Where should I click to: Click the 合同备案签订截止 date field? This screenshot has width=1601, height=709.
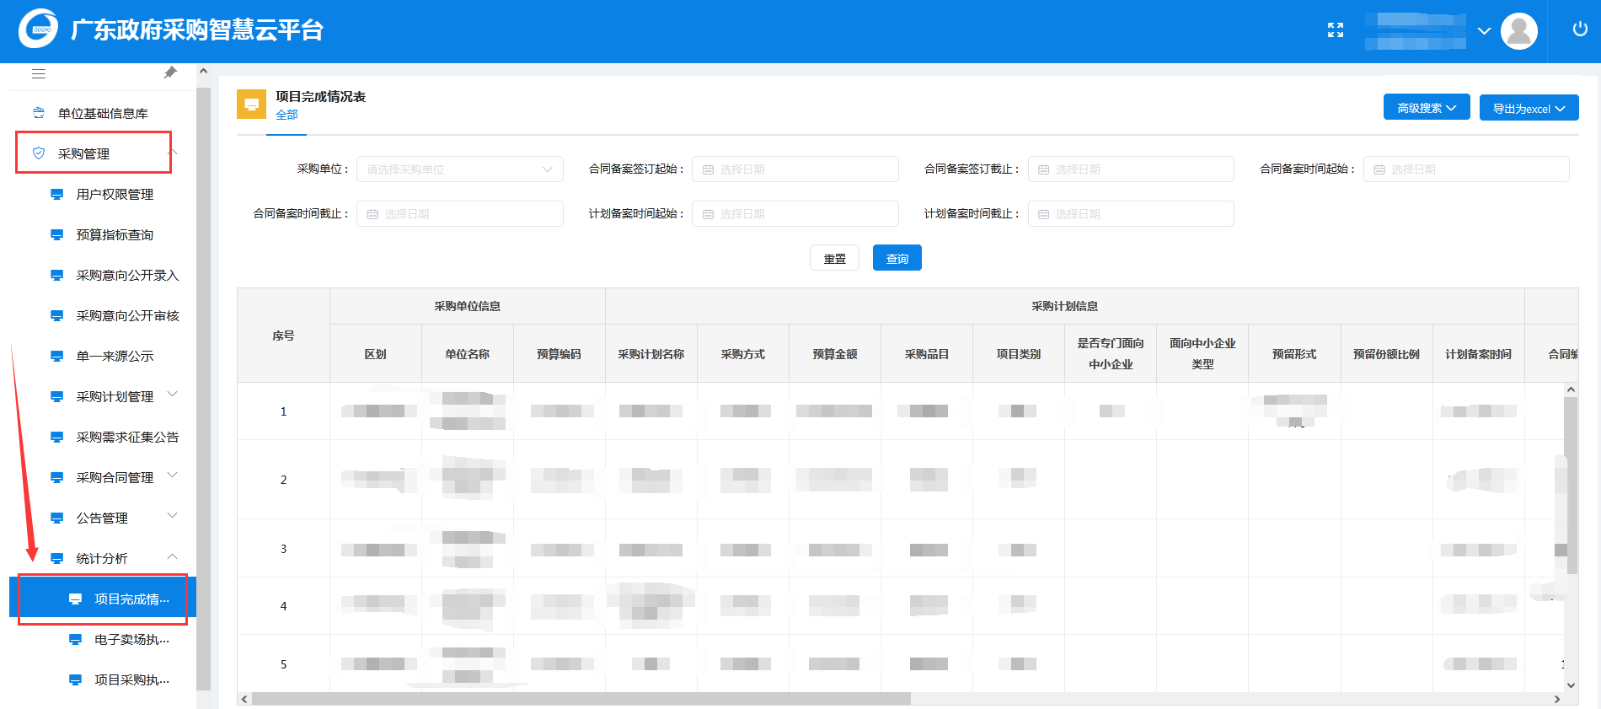tap(1131, 169)
